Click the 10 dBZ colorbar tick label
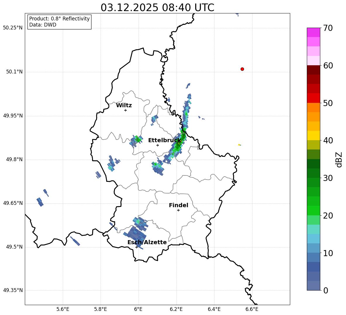Image resolution: width=346 pixels, height=315 pixels. tap(328, 253)
